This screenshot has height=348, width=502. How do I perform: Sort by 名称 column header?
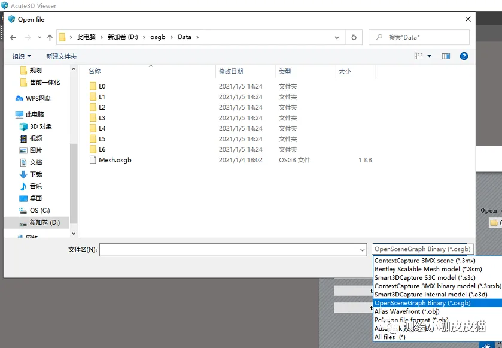click(x=95, y=71)
